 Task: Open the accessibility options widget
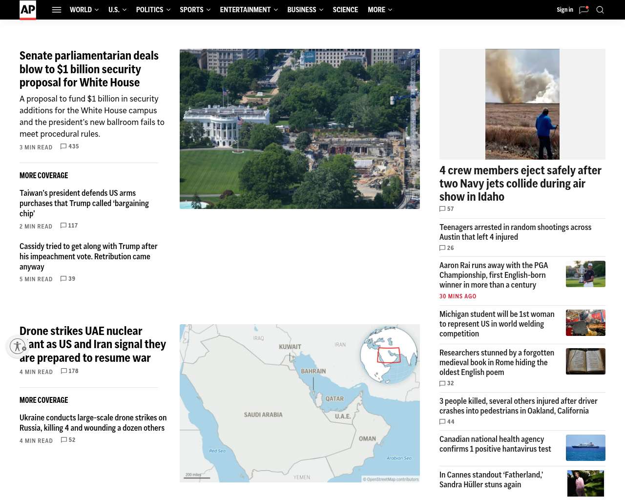pyautogui.click(x=18, y=346)
